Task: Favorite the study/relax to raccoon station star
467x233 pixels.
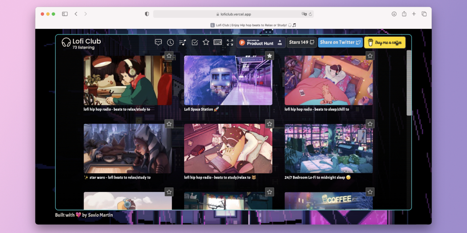Action: pyautogui.click(x=269, y=124)
